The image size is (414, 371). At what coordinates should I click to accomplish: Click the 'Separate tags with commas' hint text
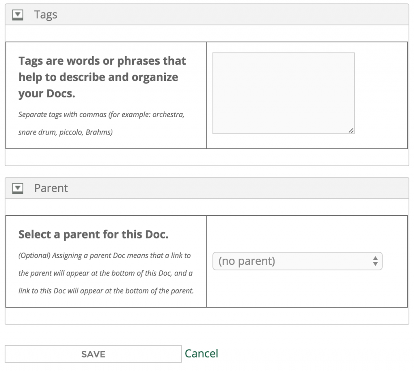click(101, 123)
